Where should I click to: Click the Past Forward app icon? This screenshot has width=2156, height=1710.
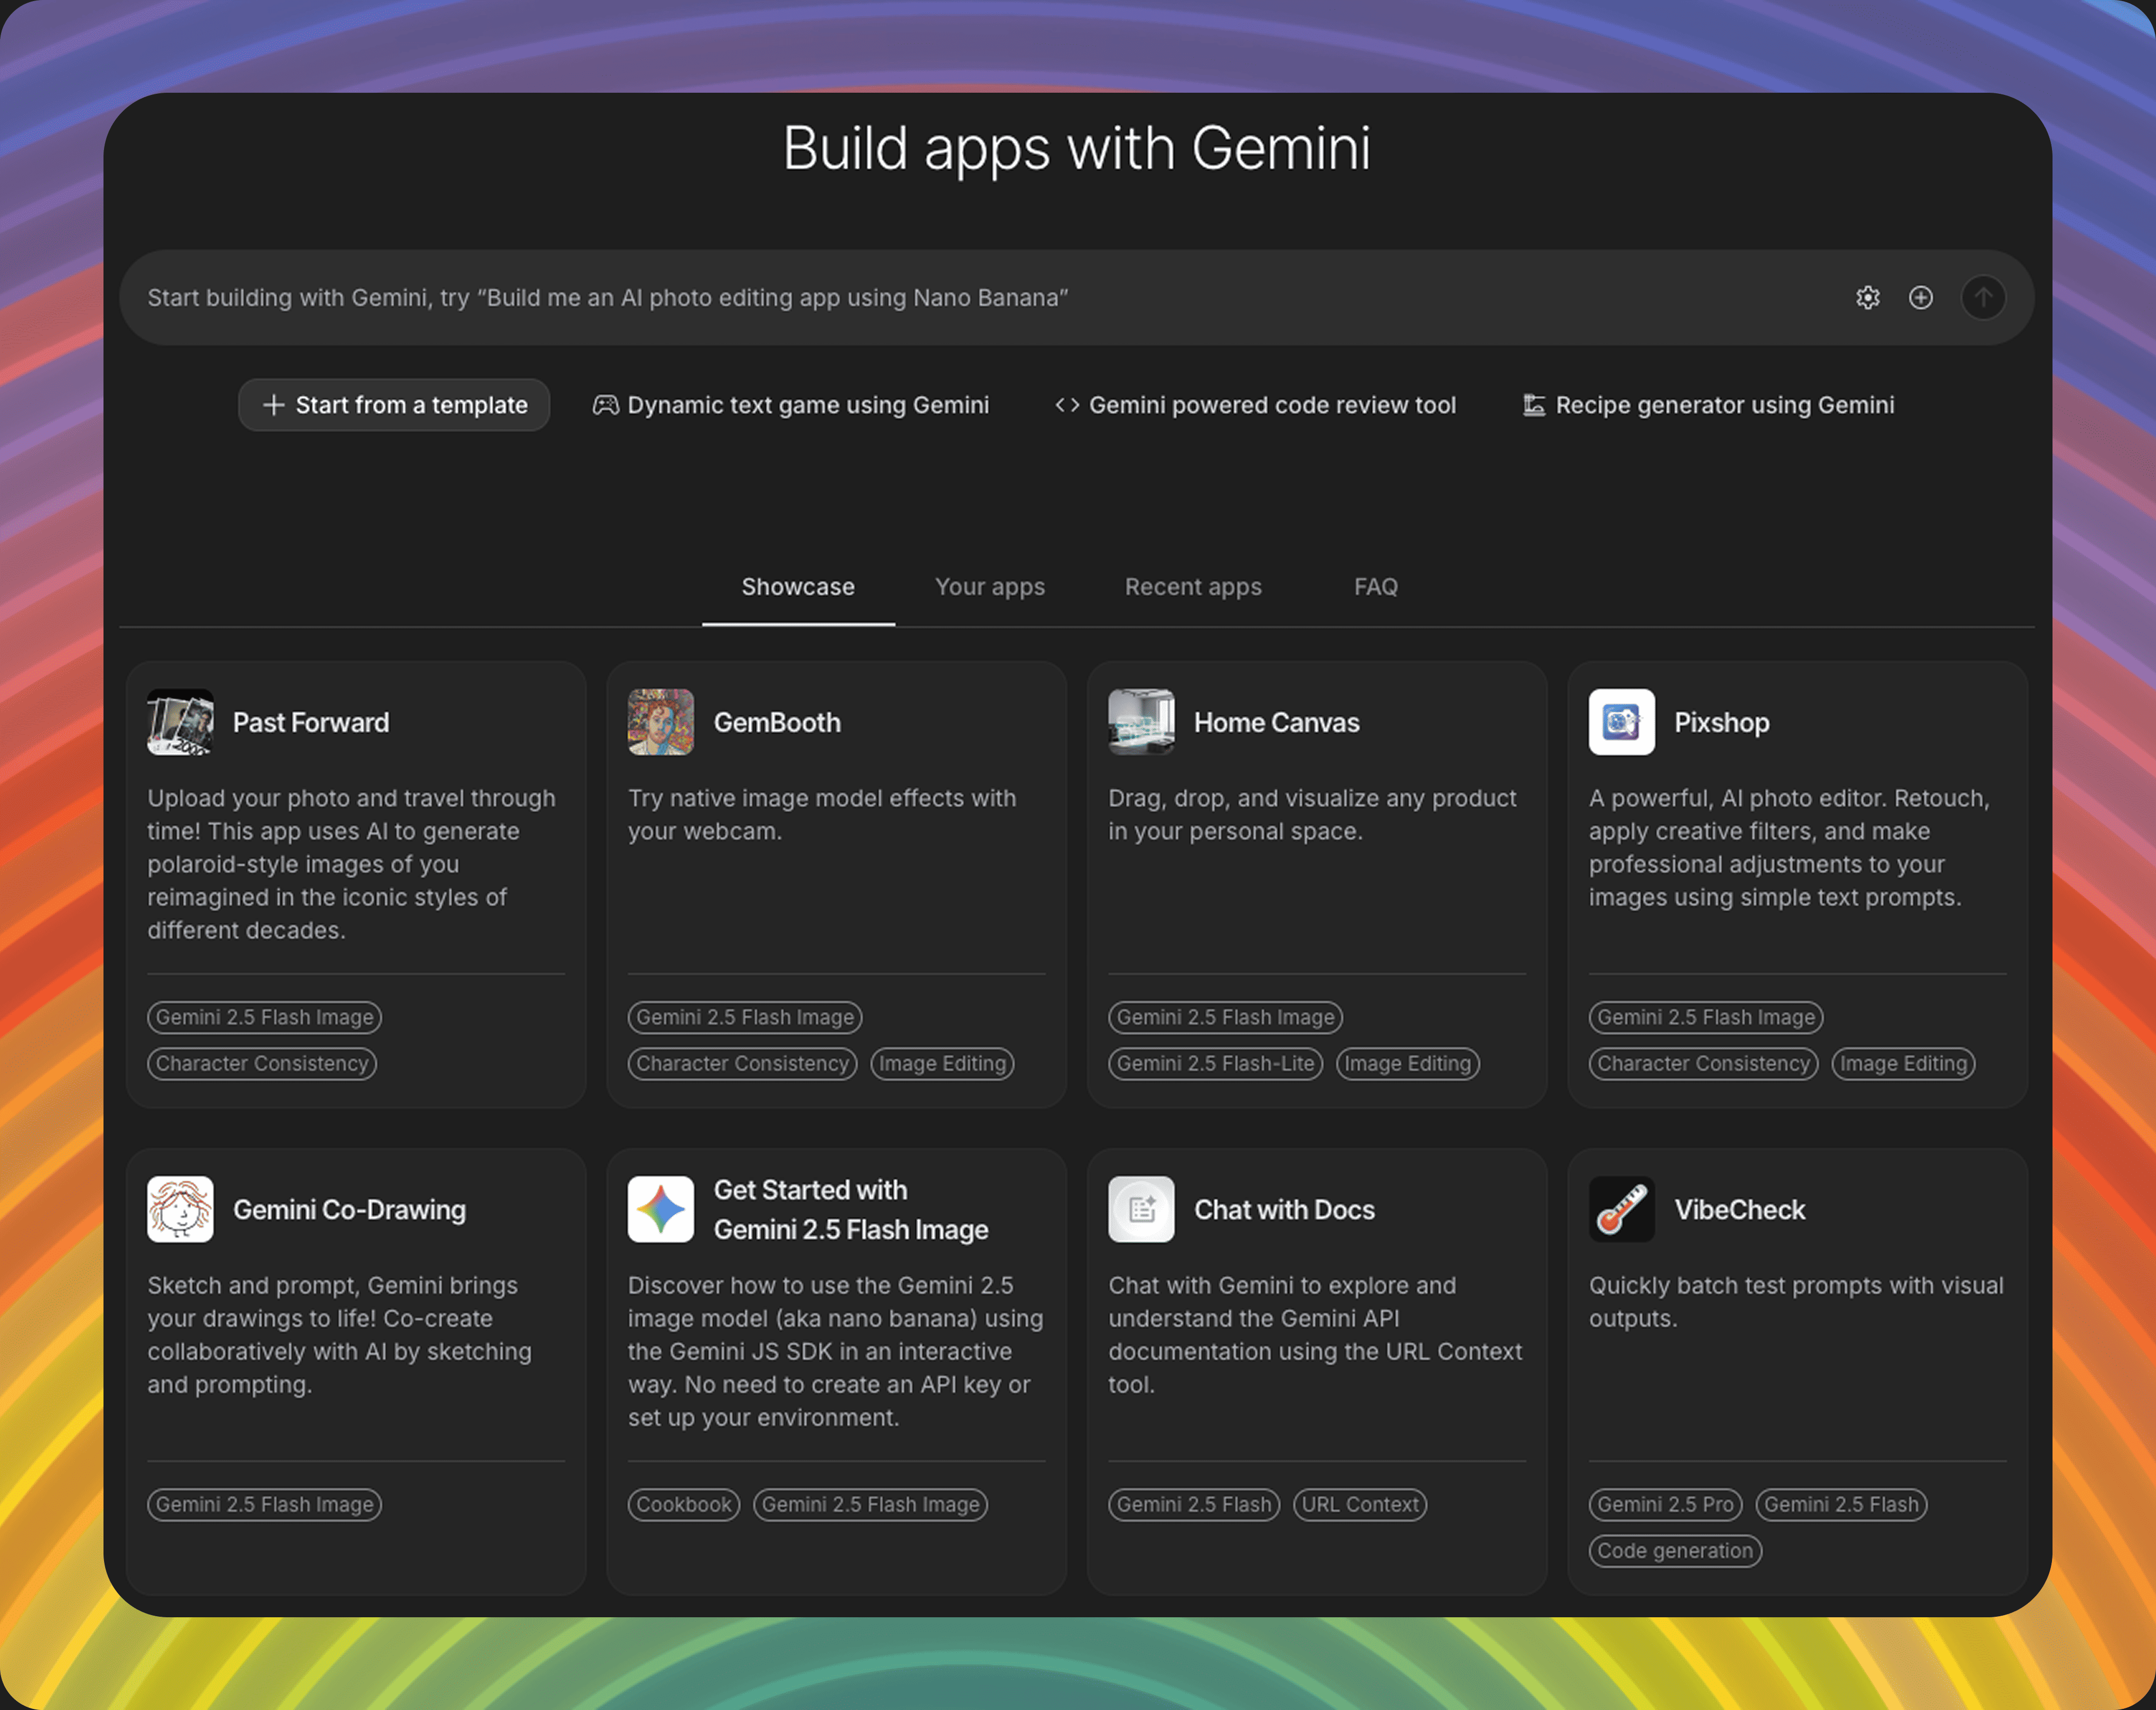pos(180,722)
